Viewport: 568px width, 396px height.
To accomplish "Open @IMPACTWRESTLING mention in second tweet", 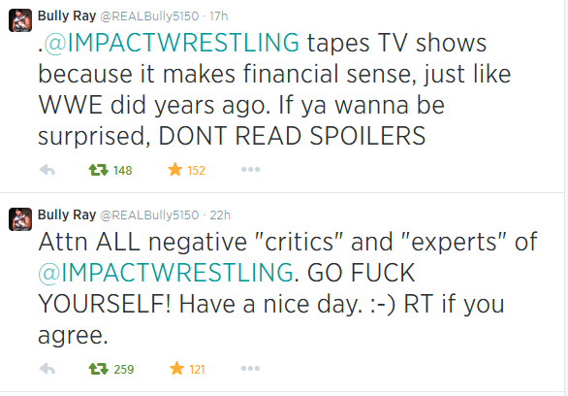I will (166, 273).
